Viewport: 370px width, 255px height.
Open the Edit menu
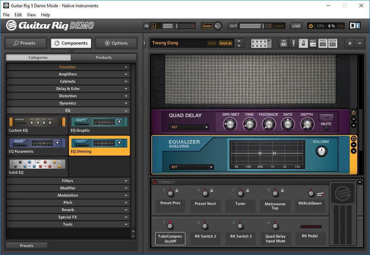(x=18, y=15)
